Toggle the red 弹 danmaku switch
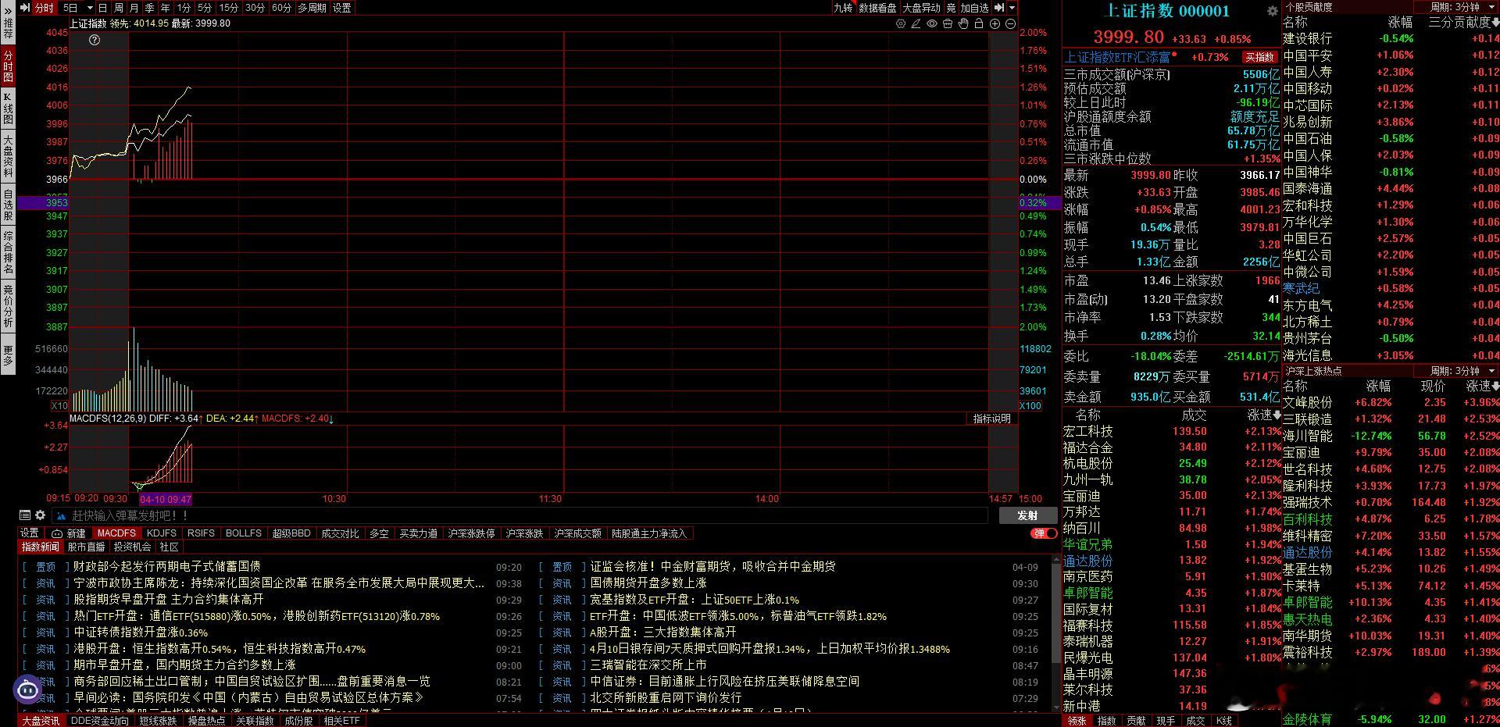This screenshot has width=1500, height=727. point(1044,533)
